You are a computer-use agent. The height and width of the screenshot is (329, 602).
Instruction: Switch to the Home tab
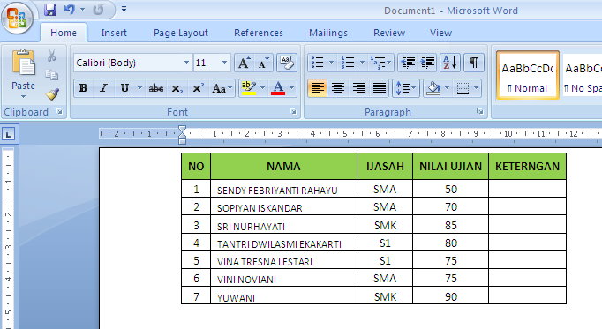[64, 33]
